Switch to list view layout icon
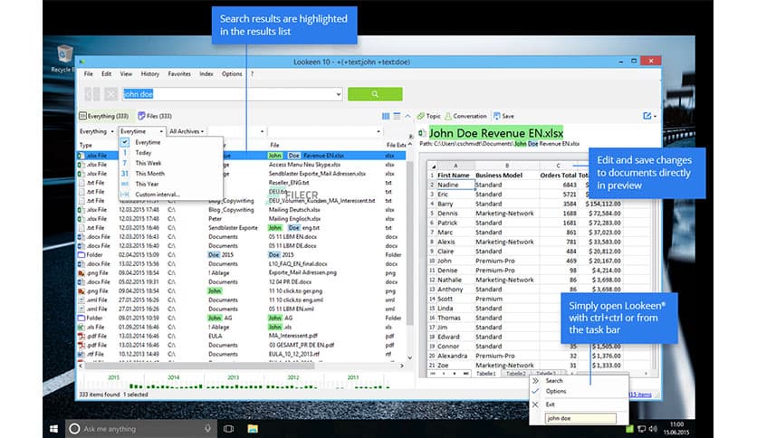757x438 pixels. (x=397, y=116)
